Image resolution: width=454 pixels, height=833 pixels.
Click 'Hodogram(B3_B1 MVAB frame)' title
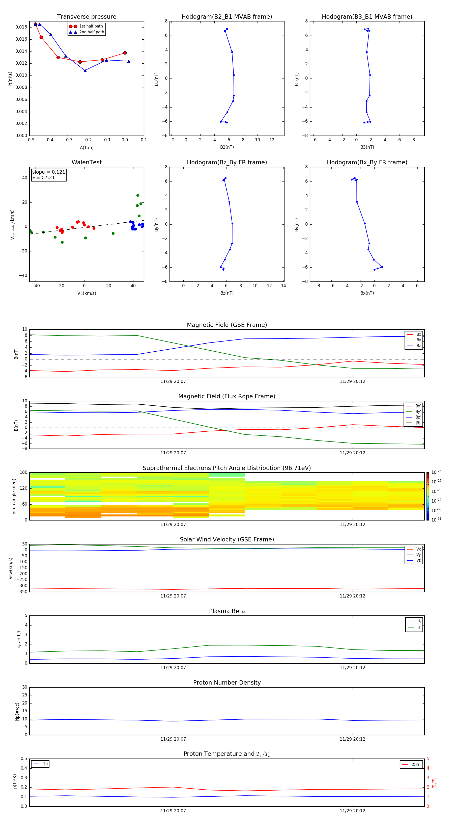367,16
